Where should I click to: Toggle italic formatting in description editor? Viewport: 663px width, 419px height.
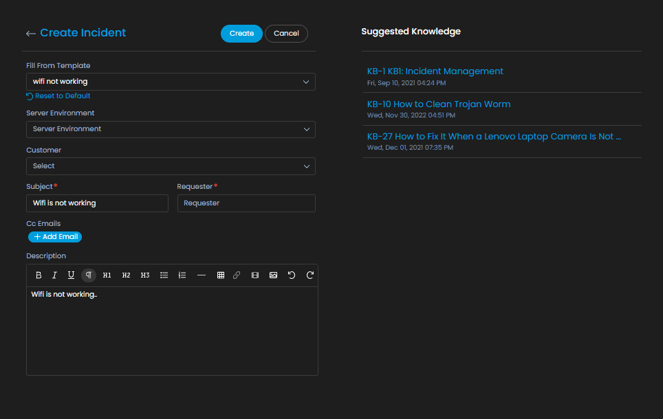point(54,275)
